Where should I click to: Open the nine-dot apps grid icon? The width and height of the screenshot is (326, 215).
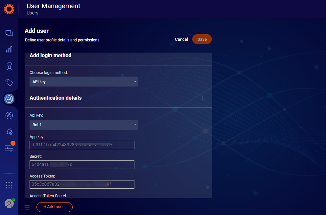9,185
